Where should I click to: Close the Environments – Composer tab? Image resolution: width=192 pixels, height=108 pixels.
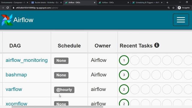[x=27, y=2]
